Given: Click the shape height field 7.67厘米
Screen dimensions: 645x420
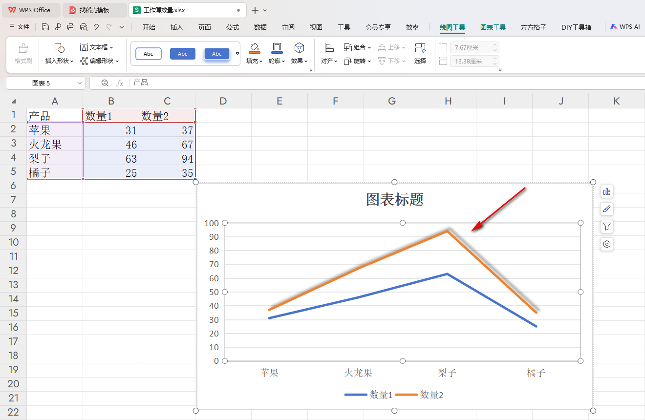Looking at the screenshot, I should pyautogui.click(x=473, y=47).
